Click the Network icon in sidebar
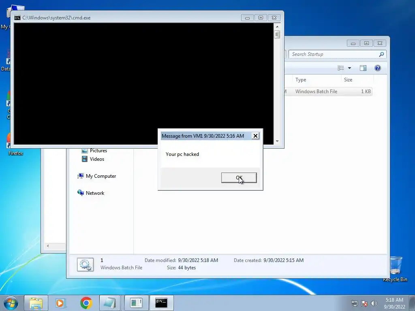 click(81, 193)
